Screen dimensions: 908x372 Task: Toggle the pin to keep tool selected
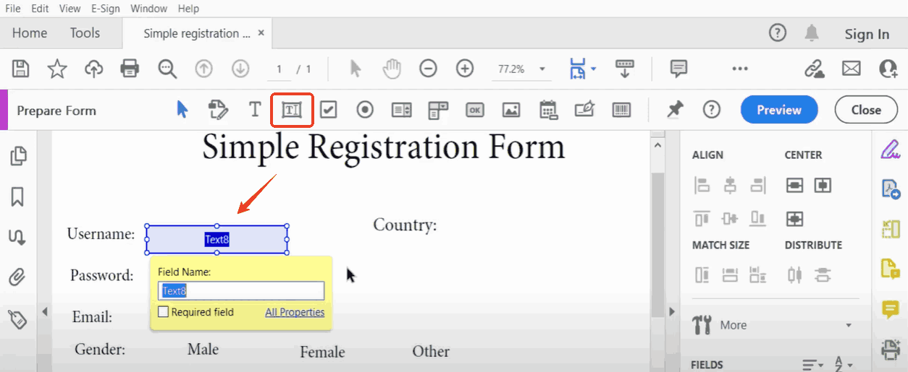pyautogui.click(x=675, y=110)
